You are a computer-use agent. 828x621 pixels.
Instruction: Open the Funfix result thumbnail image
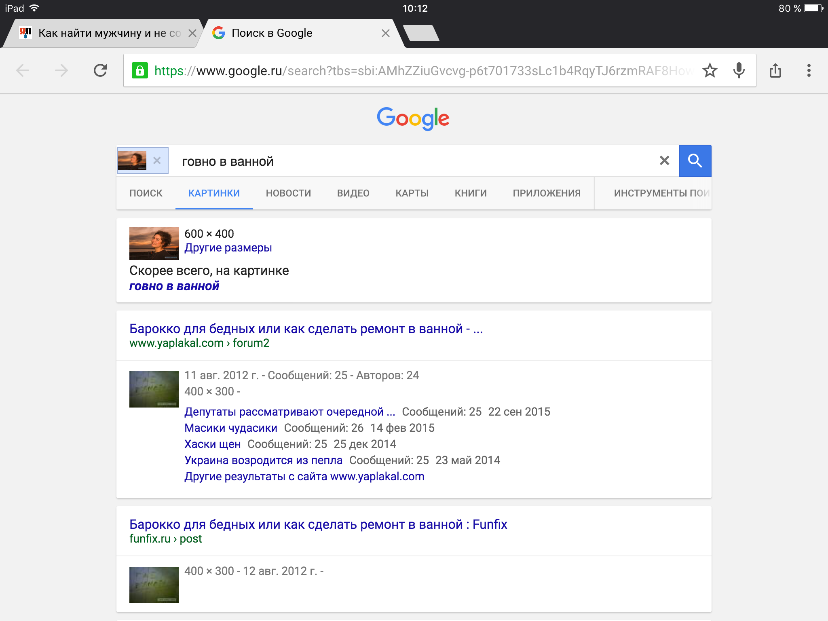pyautogui.click(x=154, y=585)
